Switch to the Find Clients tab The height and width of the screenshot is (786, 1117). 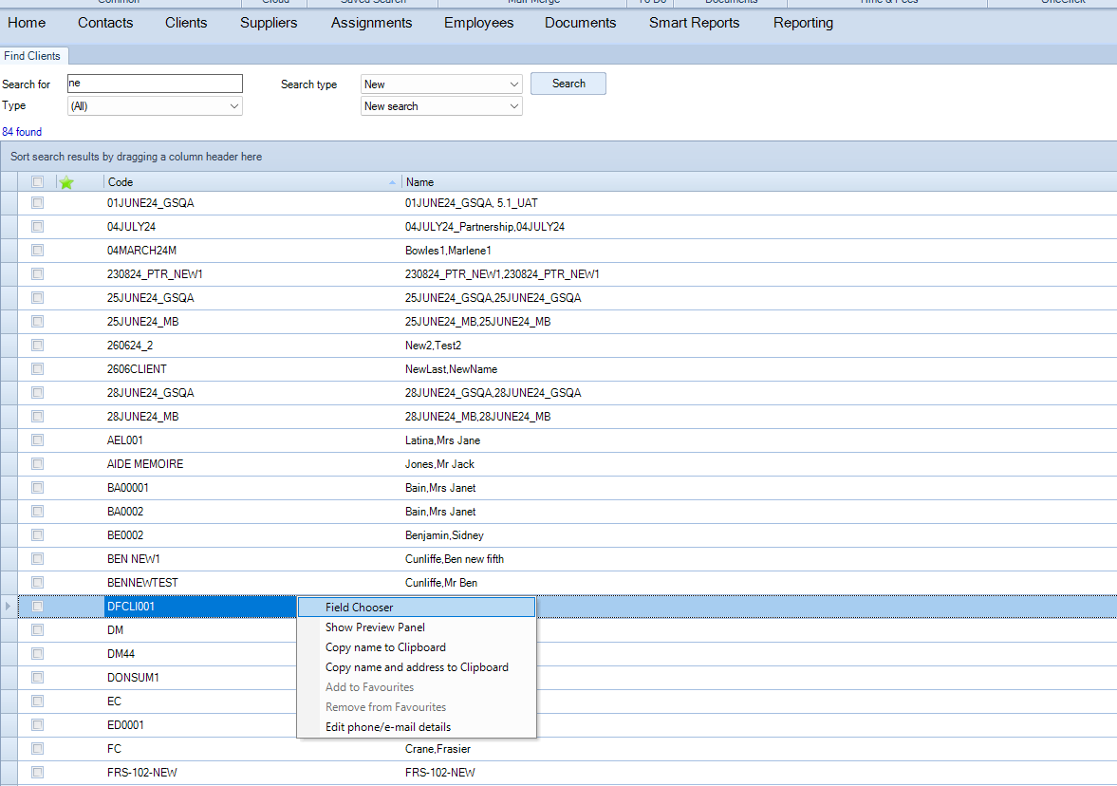tap(33, 56)
